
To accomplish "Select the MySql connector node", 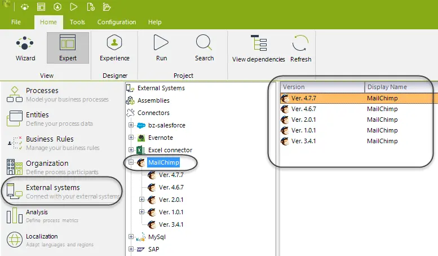I will click(157, 237).
